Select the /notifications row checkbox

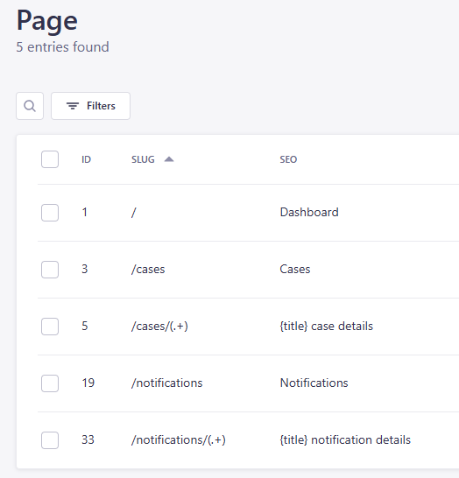click(x=50, y=383)
